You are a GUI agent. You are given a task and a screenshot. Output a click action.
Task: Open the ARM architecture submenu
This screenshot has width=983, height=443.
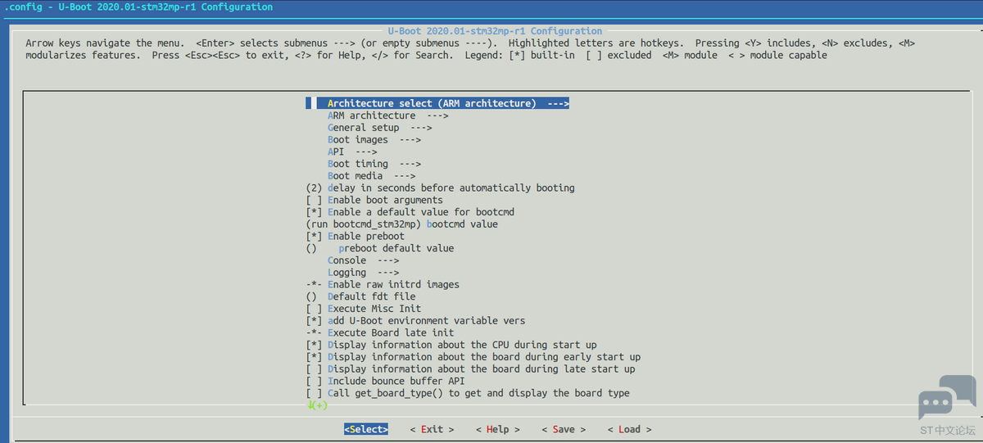click(x=387, y=115)
